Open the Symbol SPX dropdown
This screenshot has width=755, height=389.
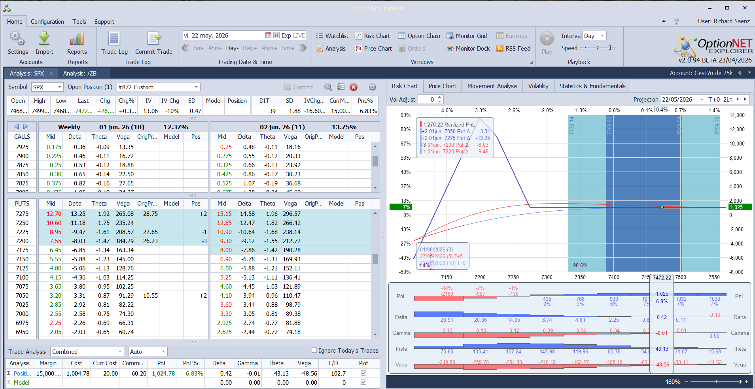pyautogui.click(x=60, y=87)
